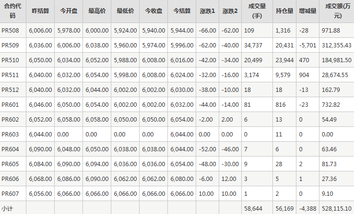Select the 最低价 column header
The image size is (354, 214).
[x=125, y=11]
